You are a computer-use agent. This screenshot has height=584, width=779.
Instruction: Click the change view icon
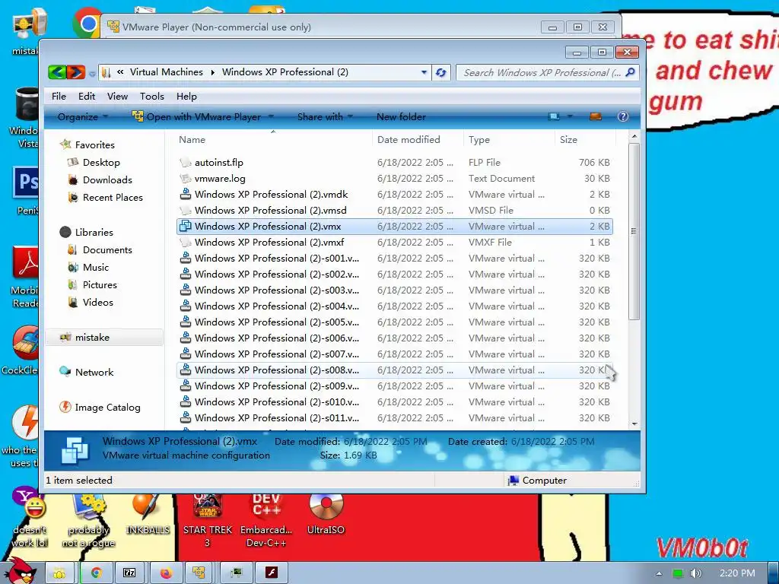point(554,116)
